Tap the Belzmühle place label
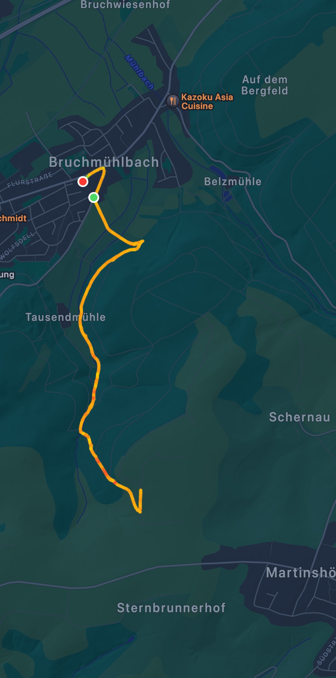Viewport: 336px width, 678px height. click(x=233, y=182)
